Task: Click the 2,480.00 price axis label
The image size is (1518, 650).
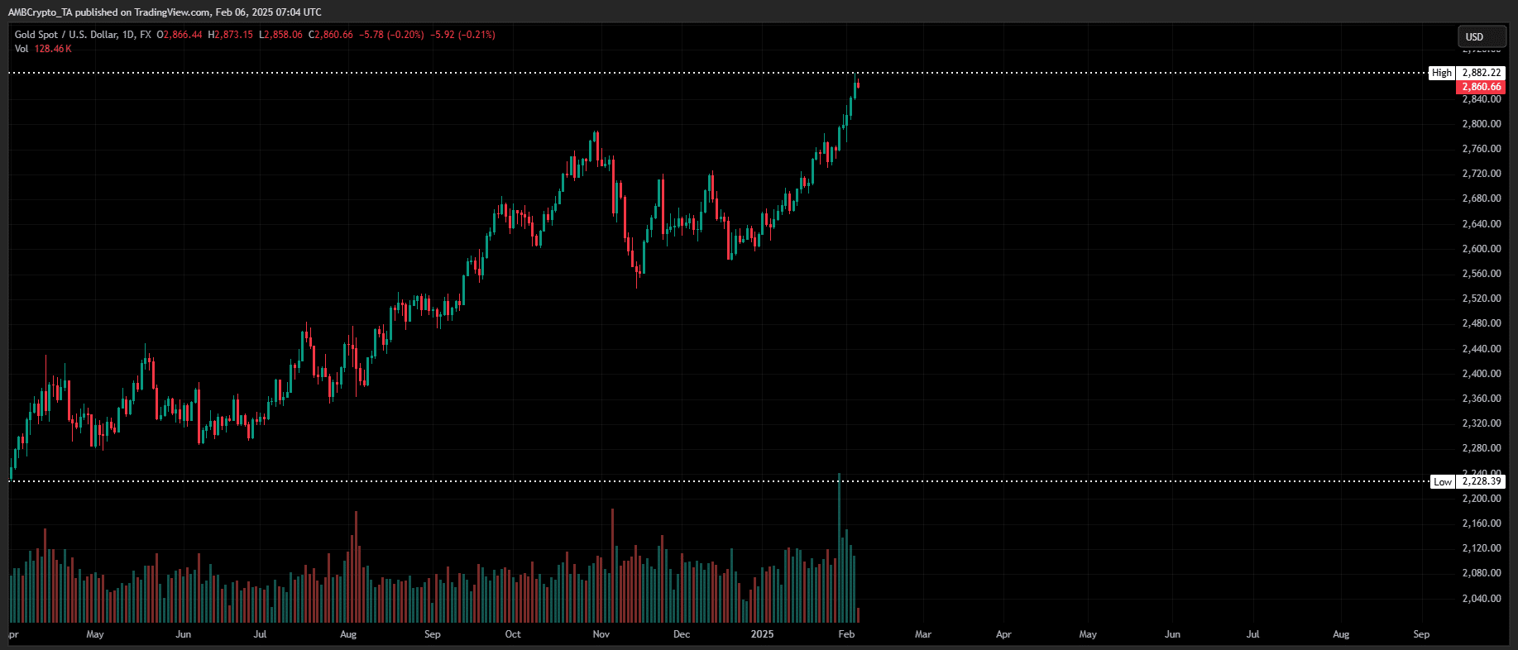Action: tap(1481, 323)
